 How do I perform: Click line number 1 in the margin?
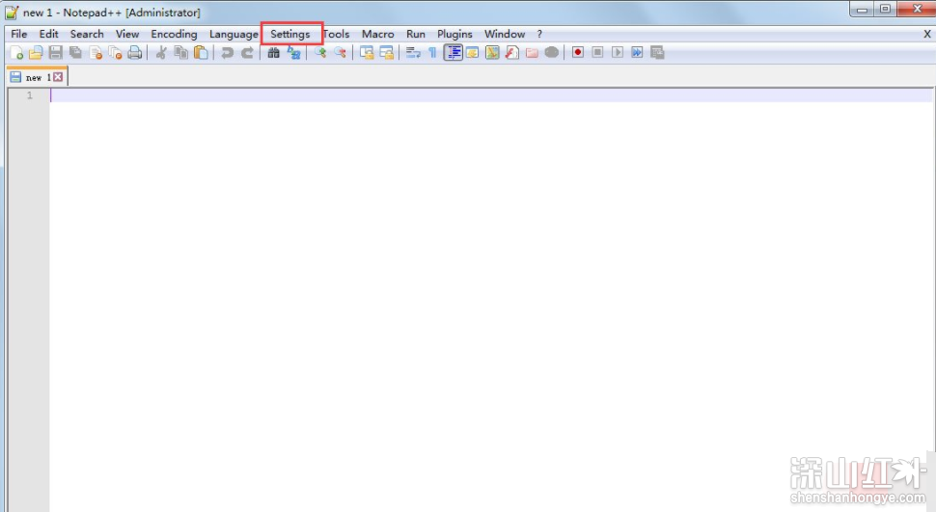pos(29,95)
